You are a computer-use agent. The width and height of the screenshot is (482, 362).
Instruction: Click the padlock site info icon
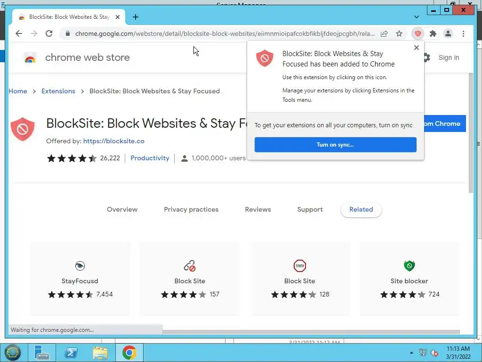click(68, 33)
